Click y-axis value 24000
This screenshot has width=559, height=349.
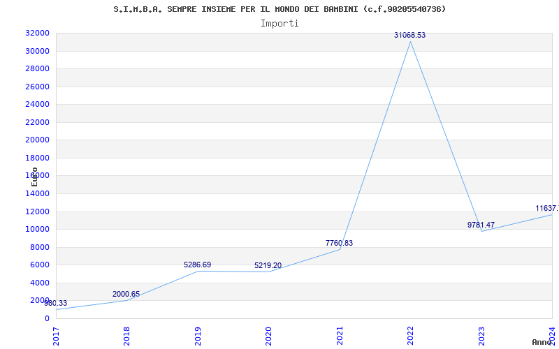[38, 104]
